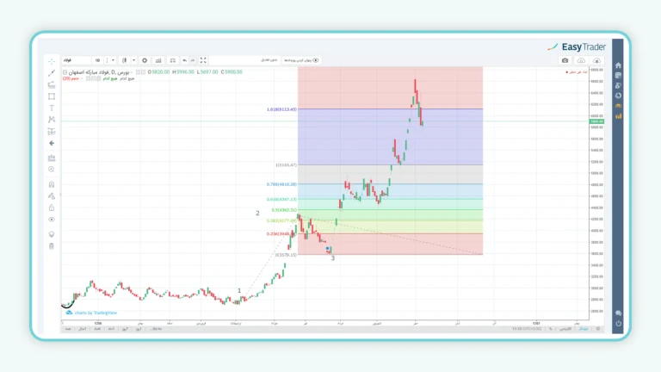Screen dimensions: 661x372
Task: Open the patterns drawing tool
Action: [x=52, y=120]
